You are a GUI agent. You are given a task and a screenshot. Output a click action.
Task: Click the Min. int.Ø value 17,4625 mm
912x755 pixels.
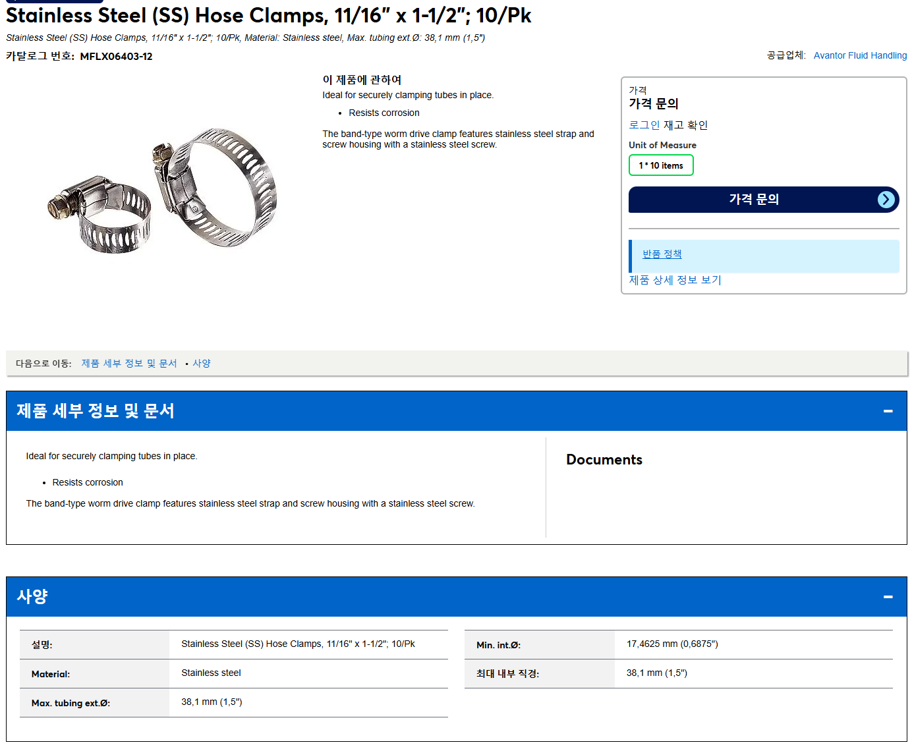click(x=672, y=644)
